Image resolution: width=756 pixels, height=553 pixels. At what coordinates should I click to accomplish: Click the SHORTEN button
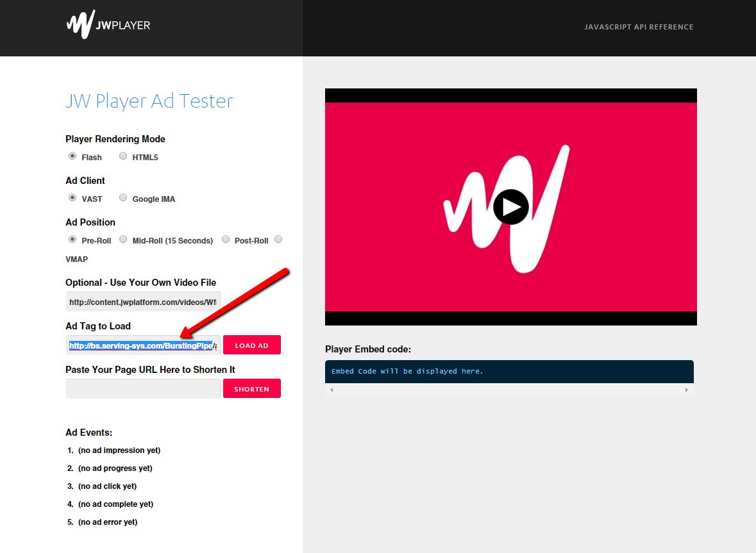251,388
